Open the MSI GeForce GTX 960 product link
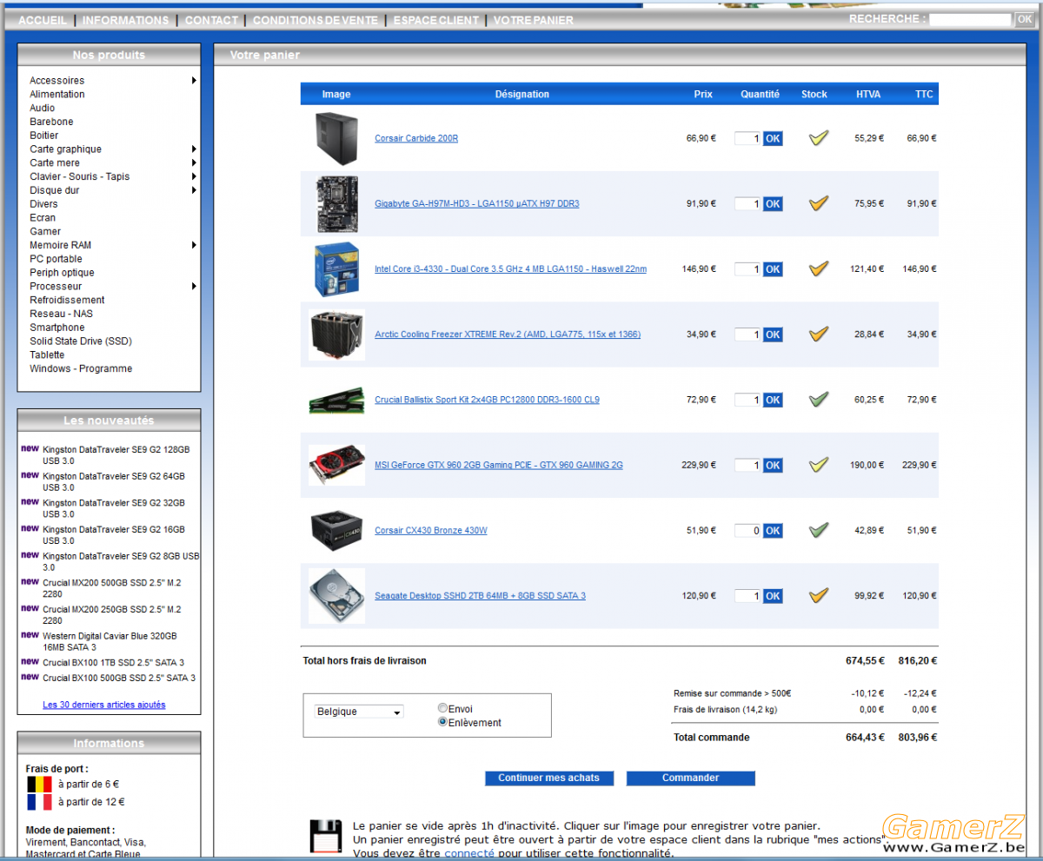The image size is (1043, 861). pyautogui.click(x=499, y=465)
